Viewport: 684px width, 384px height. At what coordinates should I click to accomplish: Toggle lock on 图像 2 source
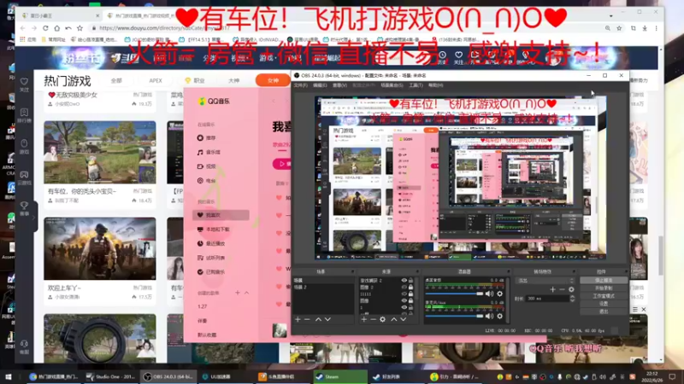click(410, 288)
